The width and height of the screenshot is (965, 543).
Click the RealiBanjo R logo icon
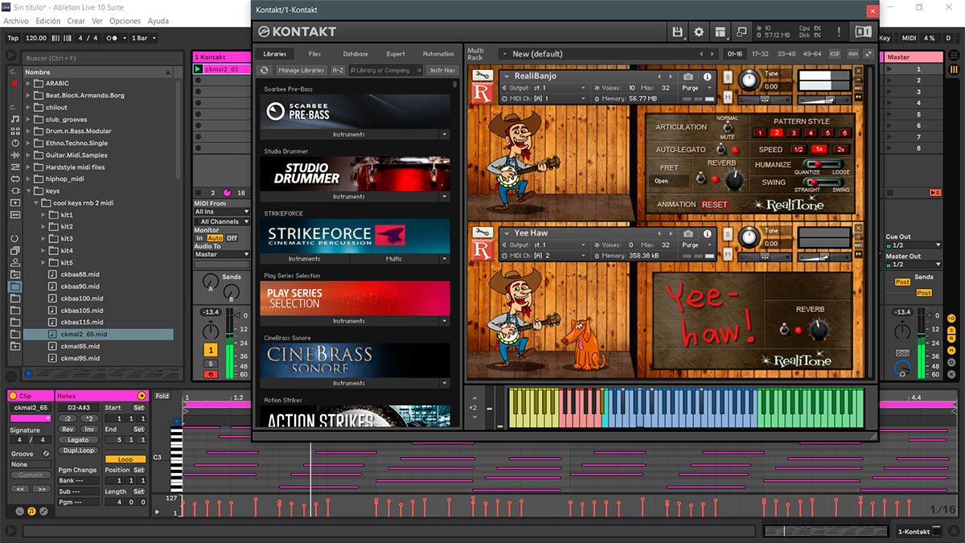[481, 93]
